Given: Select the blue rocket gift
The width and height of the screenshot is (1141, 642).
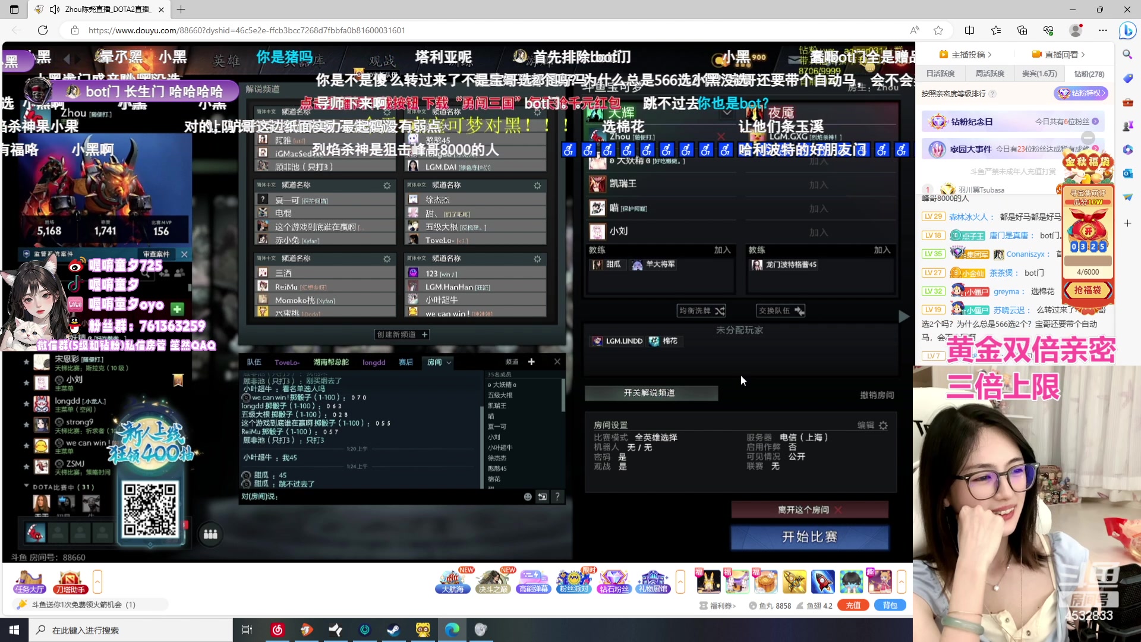Looking at the screenshot, I should pyautogui.click(x=823, y=581).
